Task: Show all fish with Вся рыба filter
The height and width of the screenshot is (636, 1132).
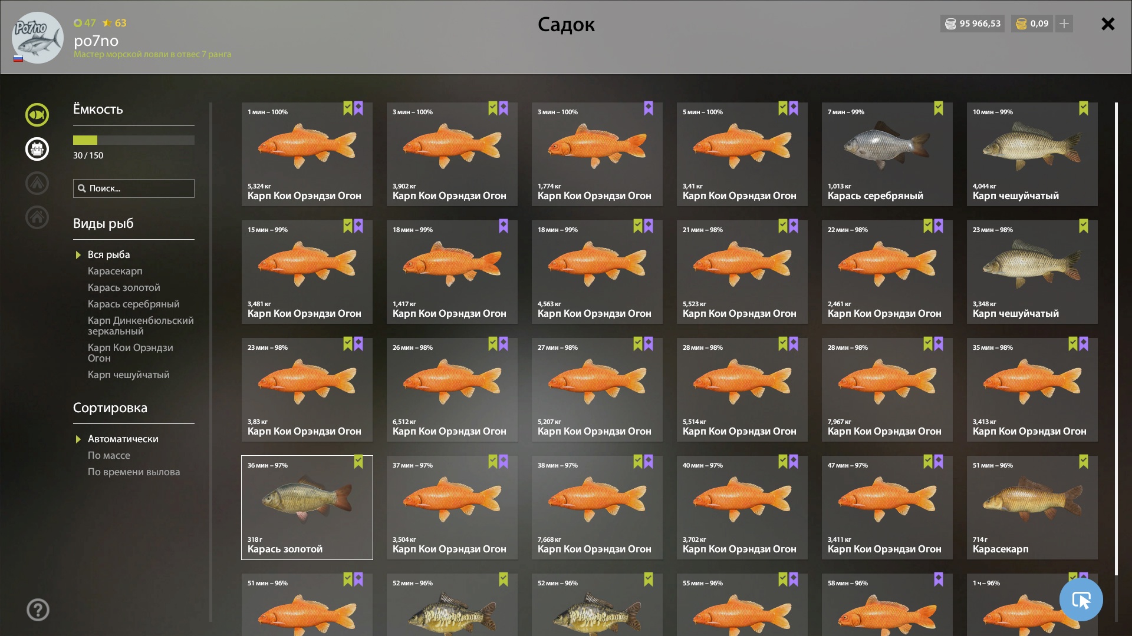Action: pos(108,254)
